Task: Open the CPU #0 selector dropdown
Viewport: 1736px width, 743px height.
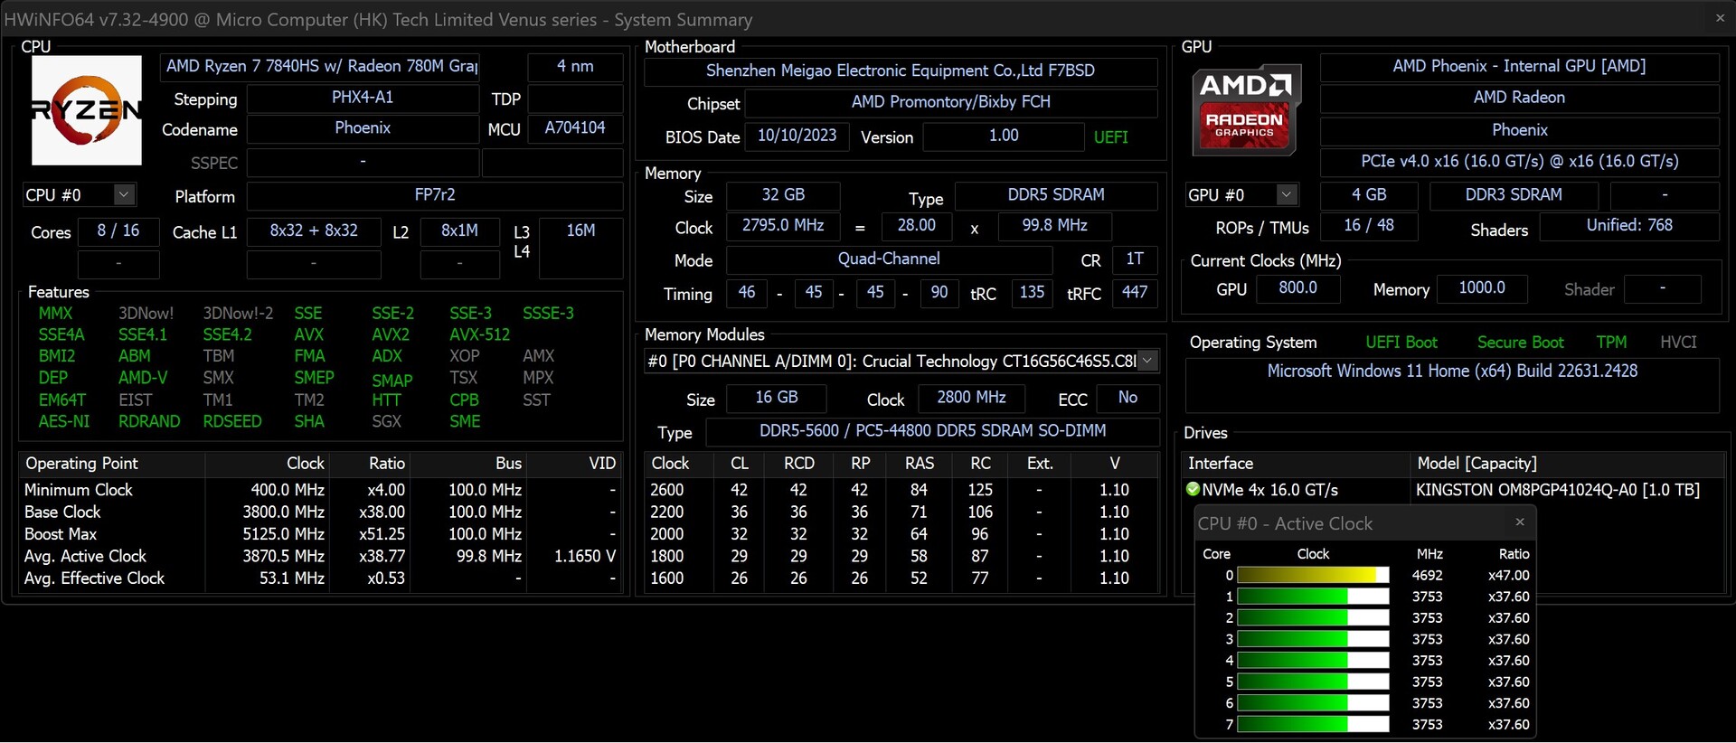Action: (124, 194)
